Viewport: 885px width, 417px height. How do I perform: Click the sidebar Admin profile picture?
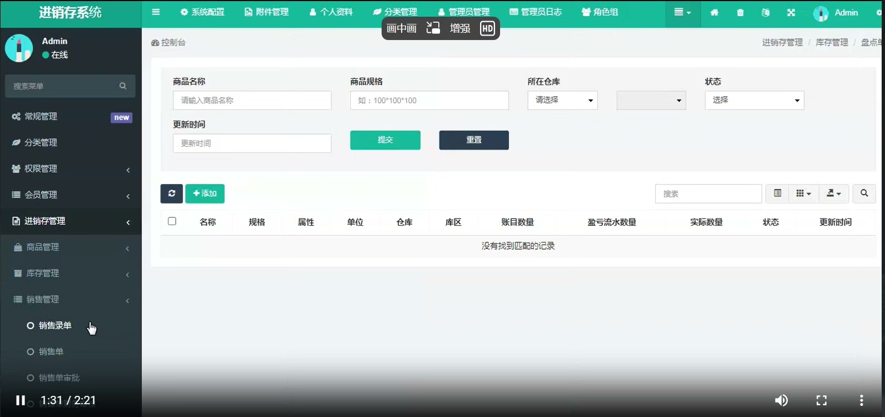point(19,48)
